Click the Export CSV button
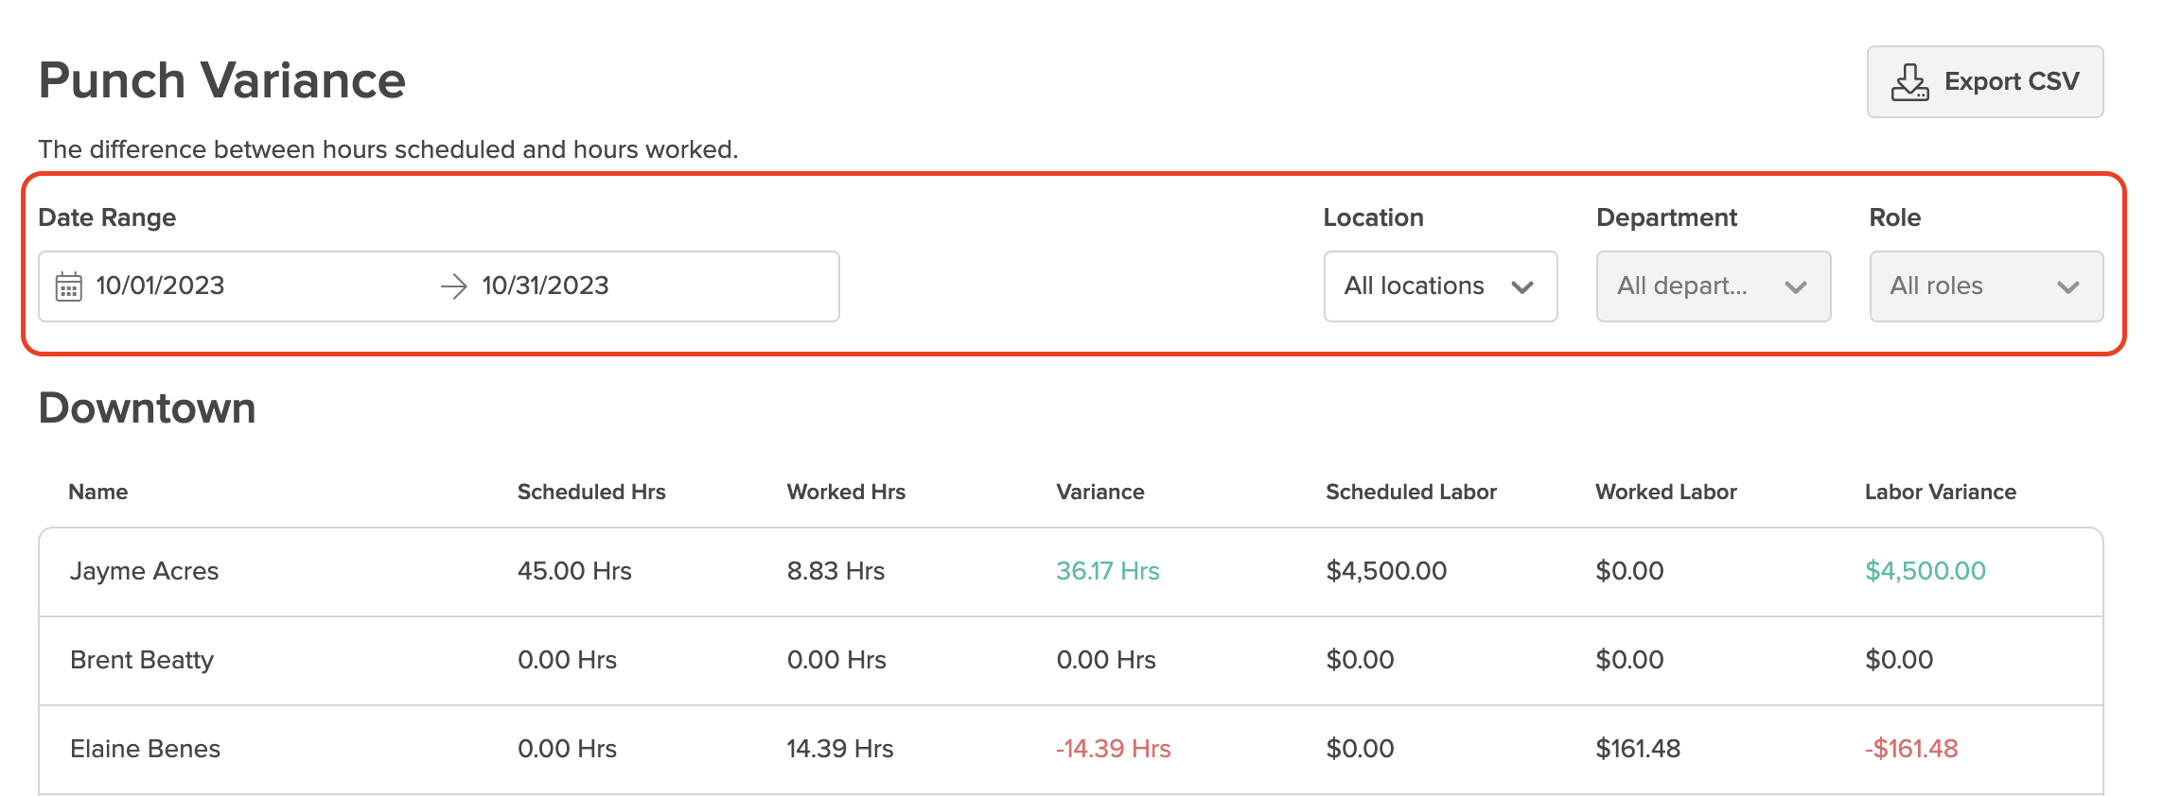This screenshot has height=796, width=2163. pos(1984,82)
